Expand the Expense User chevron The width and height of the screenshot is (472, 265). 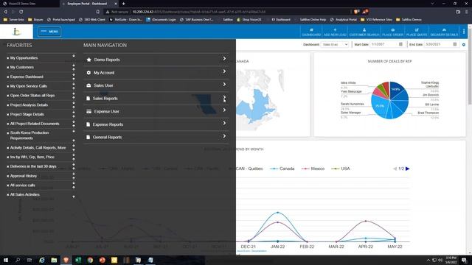pyautogui.click(x=224, y=110)
